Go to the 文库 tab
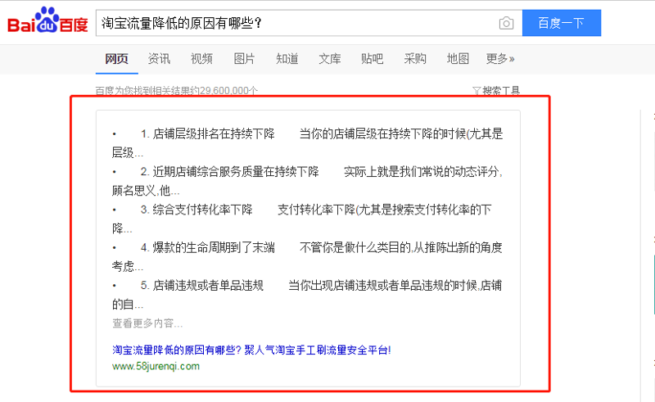The width and height of the screenshot is (655, 402). click(x=330, y=59)
